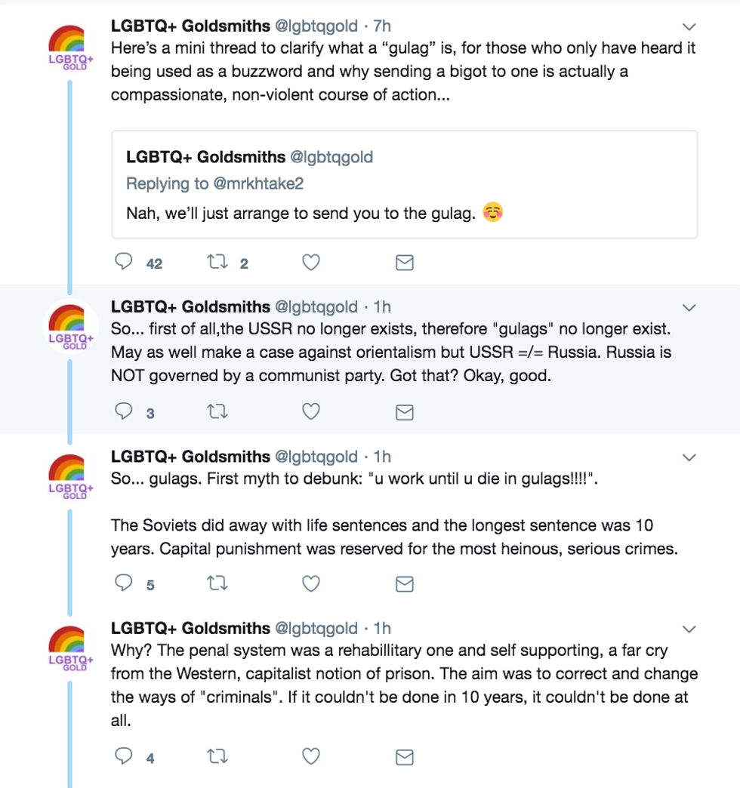Share the USSR tweet by direct message envelope
This screenshot has height=788, width=740.
[x=405, y=411]
